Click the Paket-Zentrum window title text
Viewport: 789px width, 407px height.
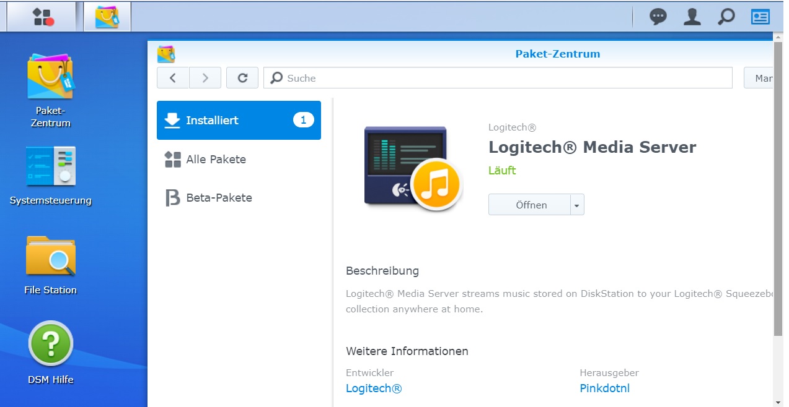coord(558,54)
